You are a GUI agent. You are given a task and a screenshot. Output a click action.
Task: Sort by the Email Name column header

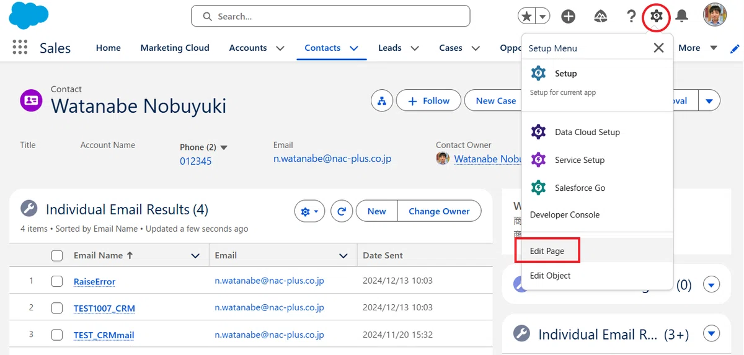point(104,255)
